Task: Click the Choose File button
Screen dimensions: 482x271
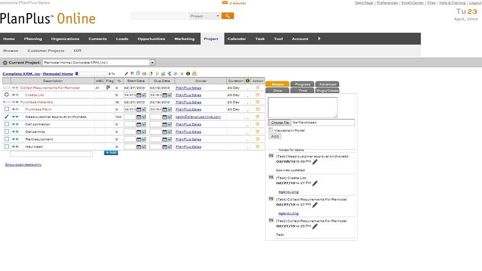Action: click(280, 122)
